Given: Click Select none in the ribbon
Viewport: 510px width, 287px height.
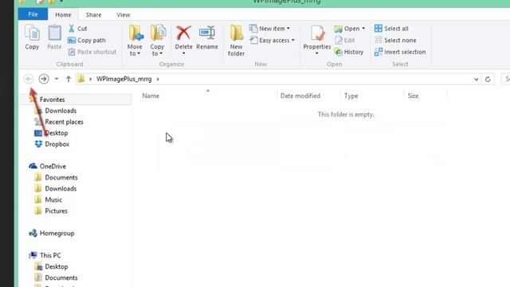Looking at the screenshot, I should (395, 41).
